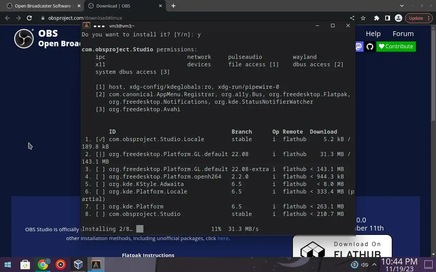The image size is (436, 272).
Task: Click the green Contribute button
Action: (x=396, y=47)
